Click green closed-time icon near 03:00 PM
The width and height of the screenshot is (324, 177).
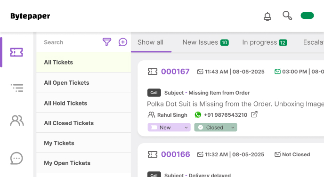tap(277, 72)
